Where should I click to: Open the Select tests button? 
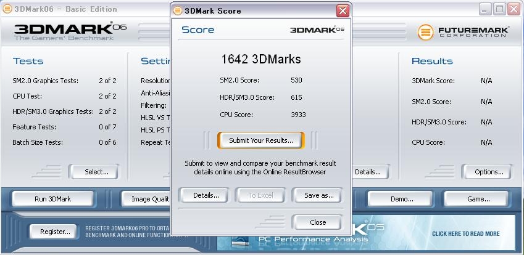(x=94, y=172)
